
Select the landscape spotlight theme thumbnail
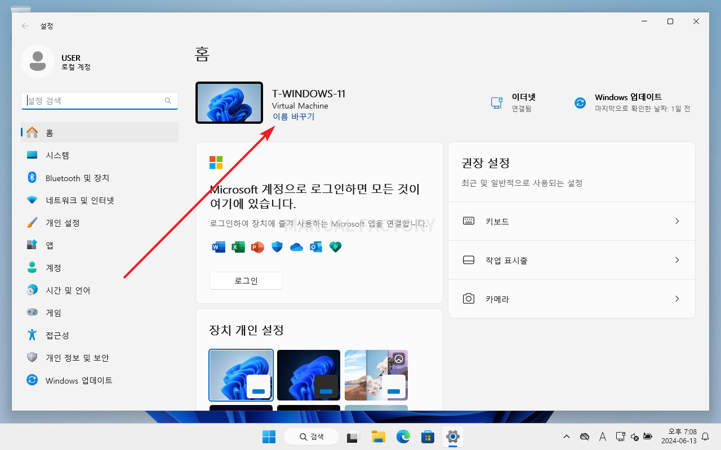click(376, 375)
